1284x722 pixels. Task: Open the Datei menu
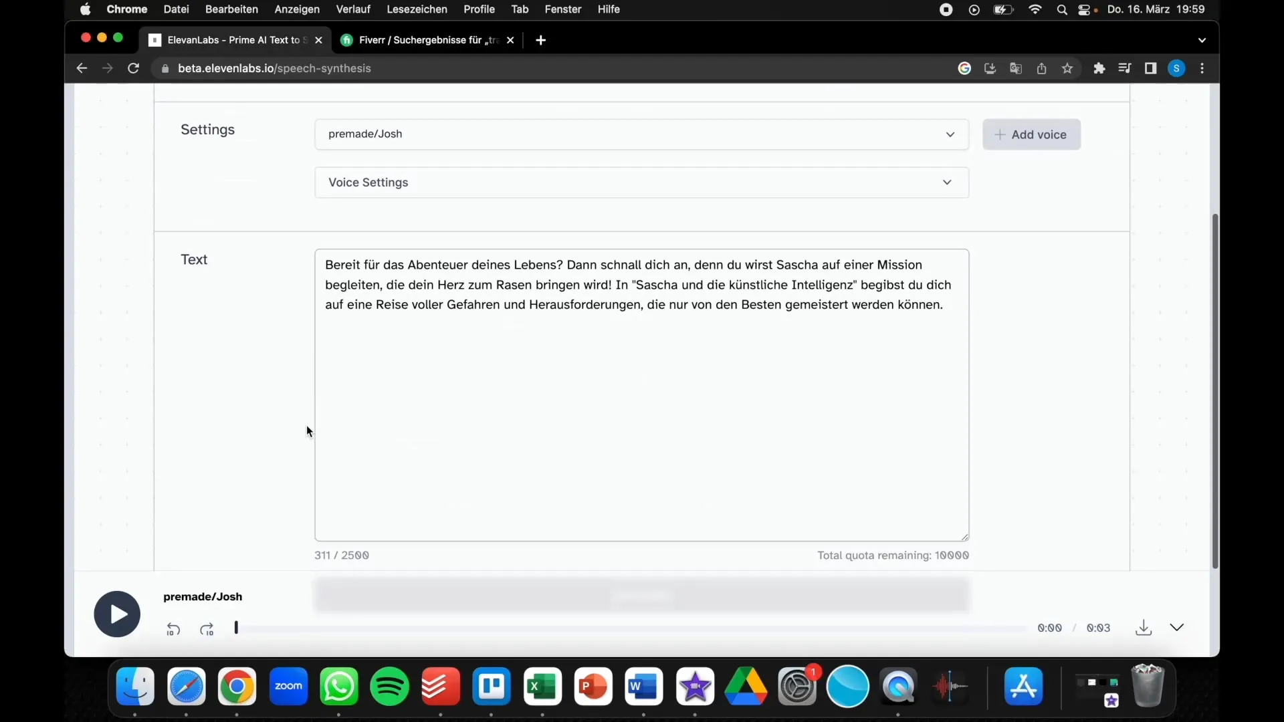pos(177,9)
